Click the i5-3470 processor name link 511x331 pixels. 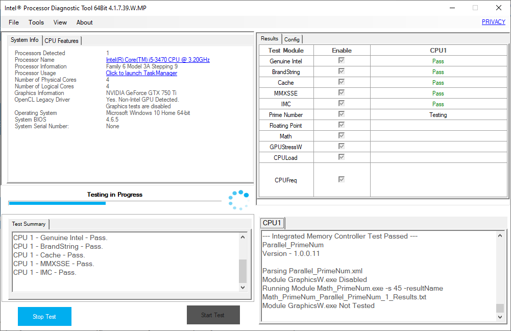coord(158,60)
